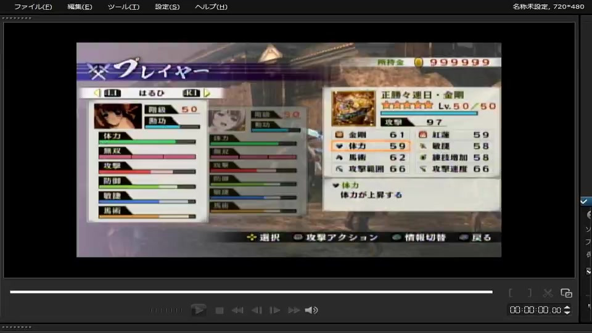Open the speaker volume control
Image resolution: width=592 pixels, height=333 pixels.
(311, 310)
